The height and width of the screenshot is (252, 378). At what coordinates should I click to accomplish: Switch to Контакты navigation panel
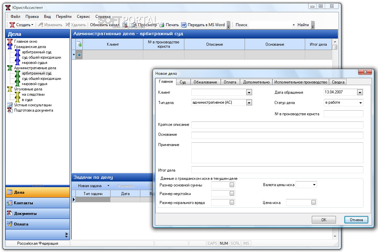pos(23,203)
